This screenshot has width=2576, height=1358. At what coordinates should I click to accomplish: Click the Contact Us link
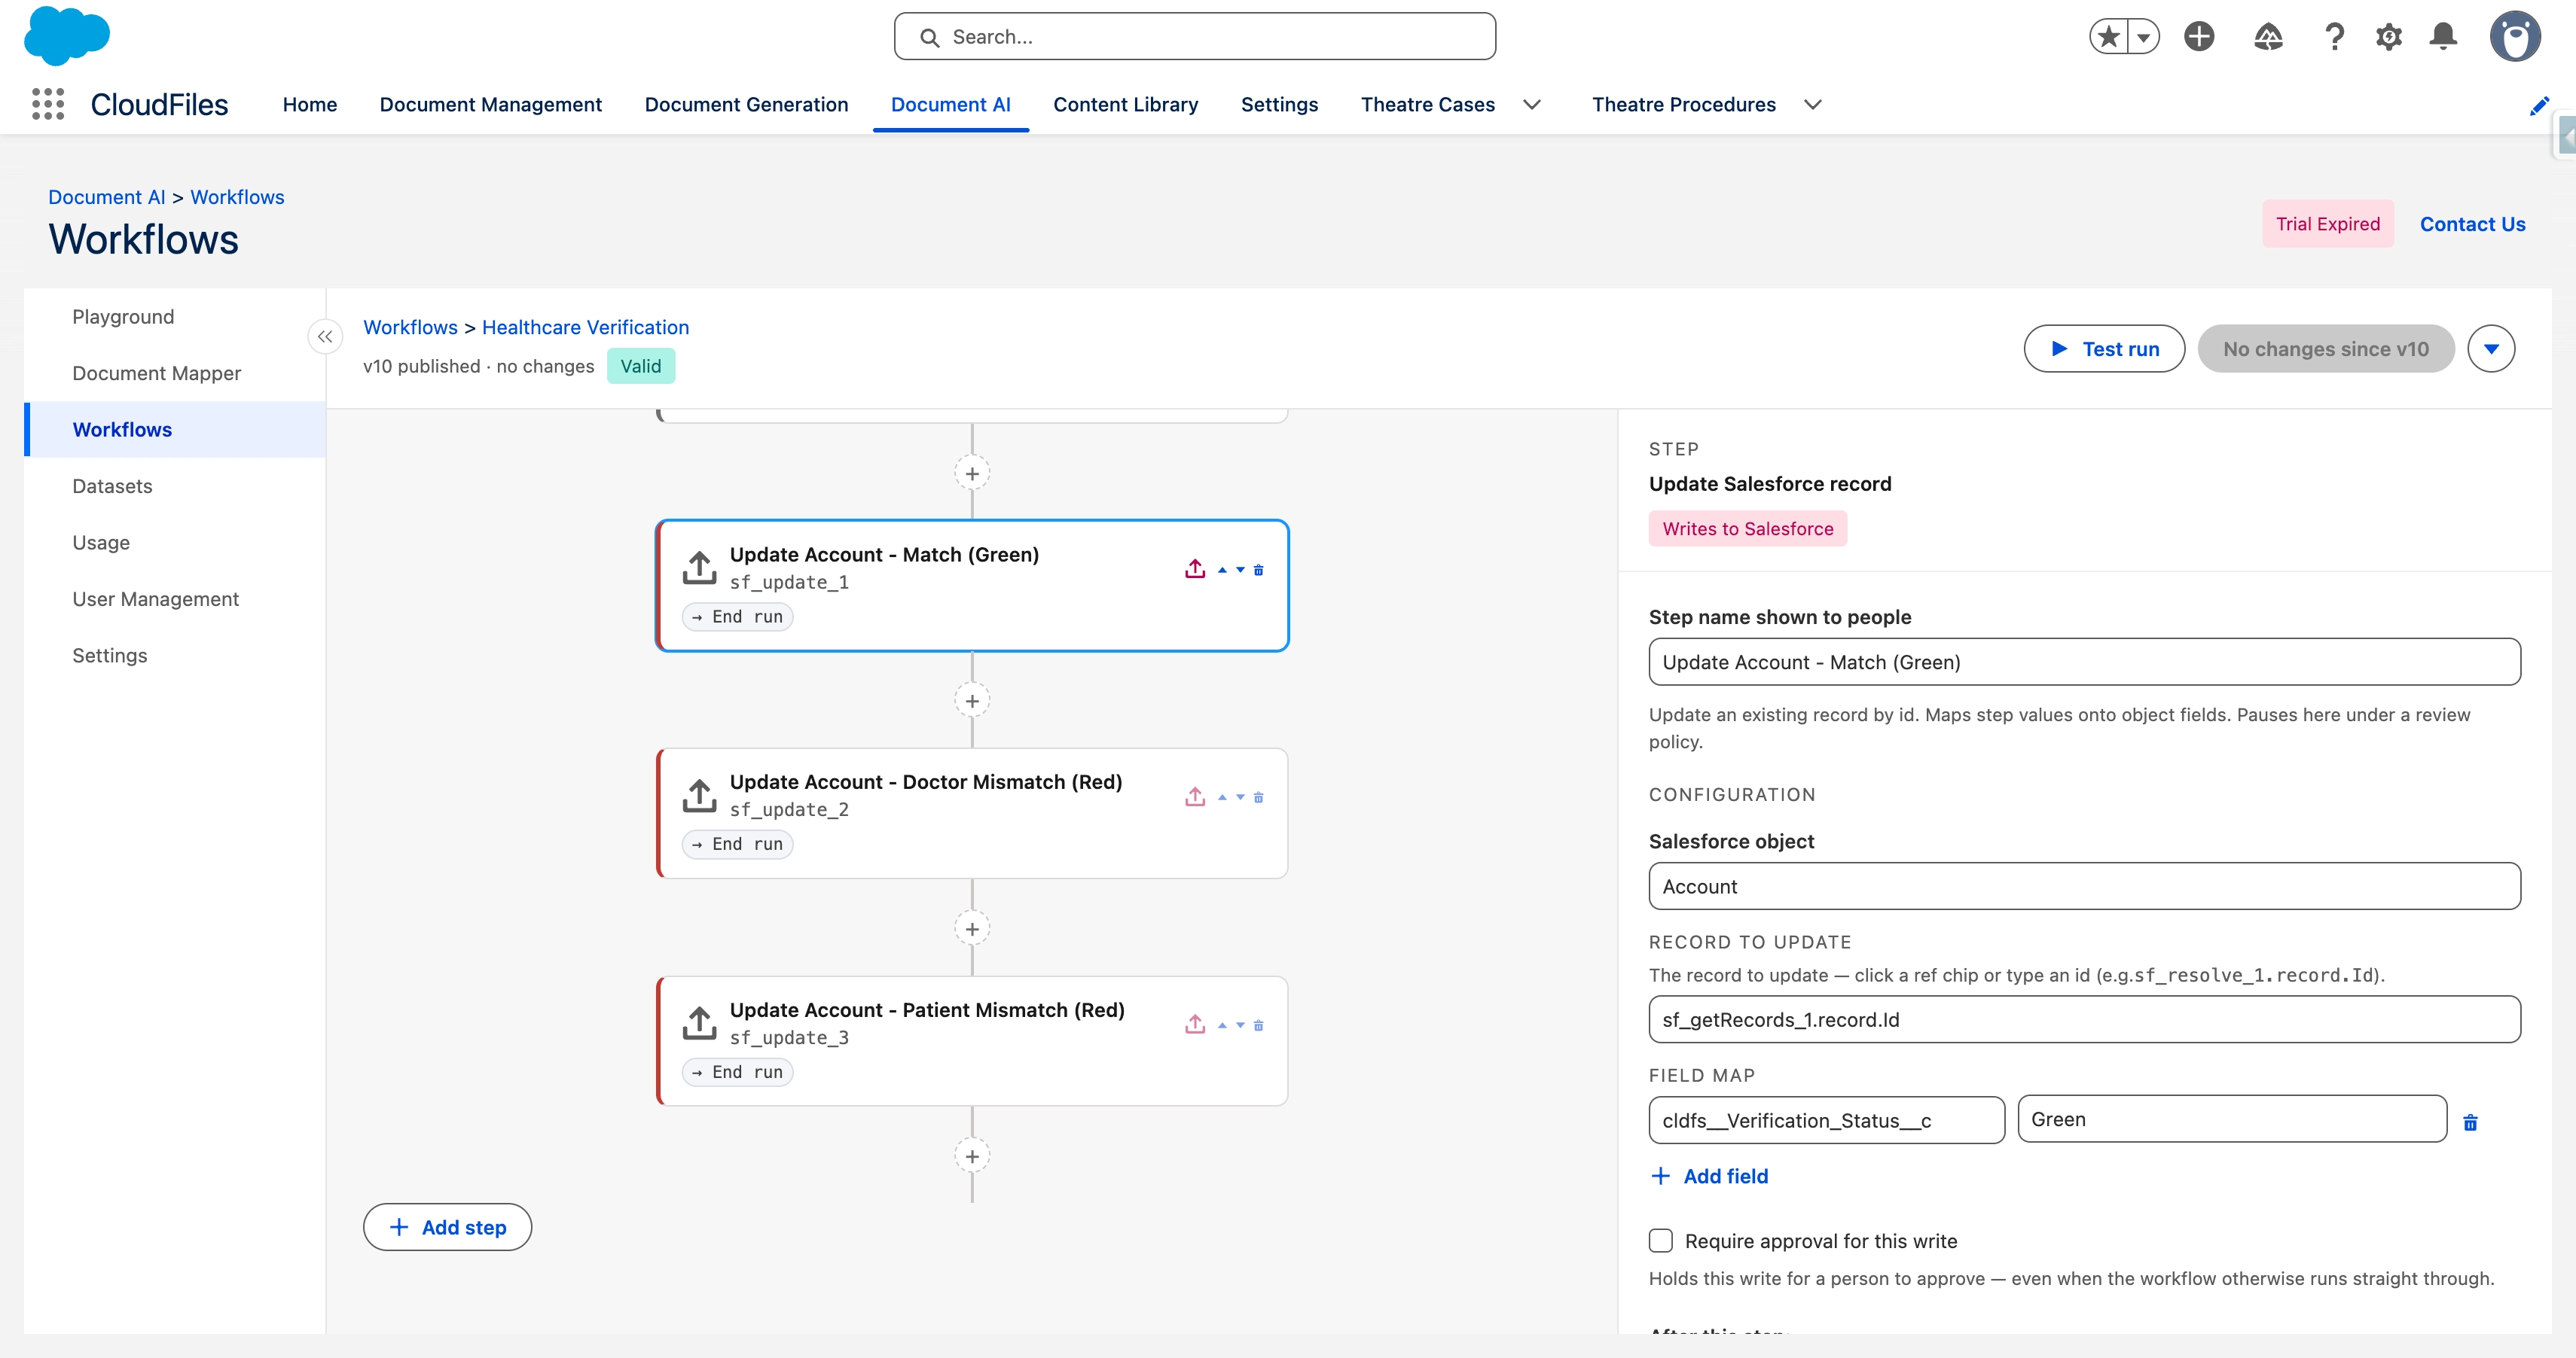[x=2472, y=224]
